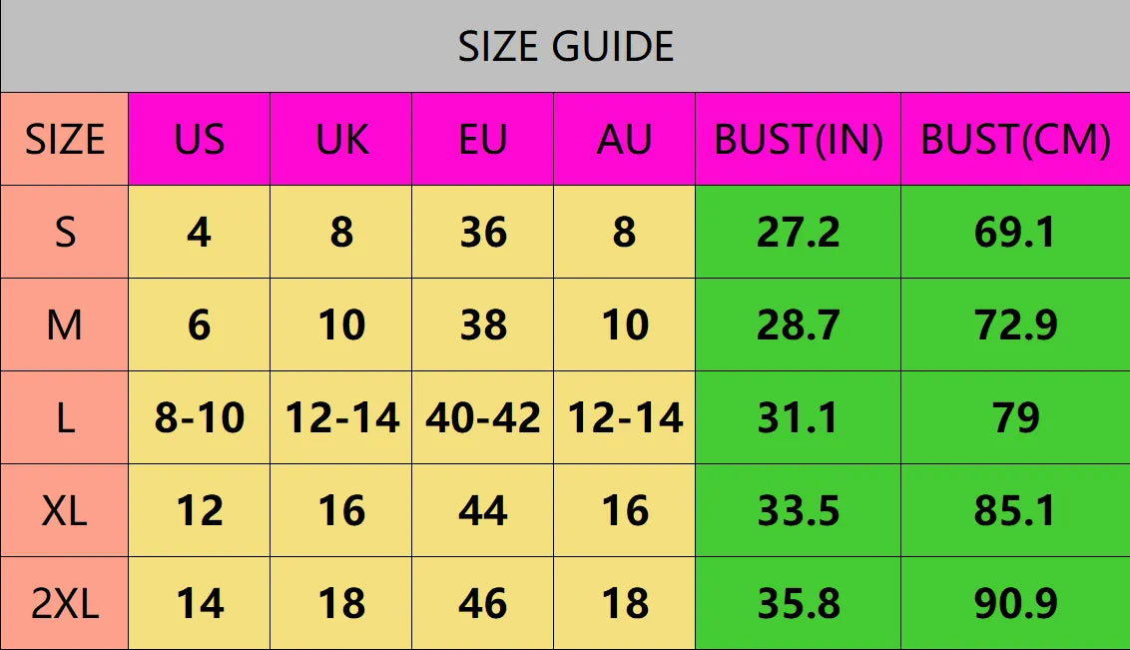Screen dimensions: 1130x650
Task: Click the US column header
Action: [200, 140]
